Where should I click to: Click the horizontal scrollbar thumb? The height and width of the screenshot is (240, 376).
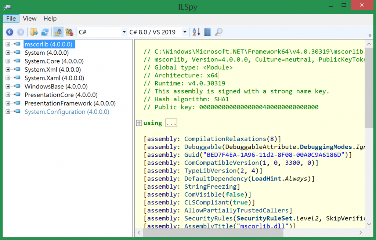(x=213, y=232)
